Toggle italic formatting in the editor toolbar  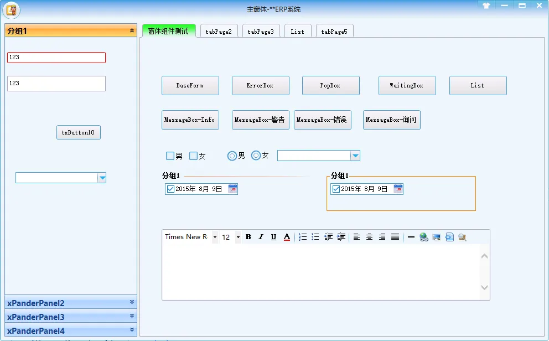tap(261, 237)
